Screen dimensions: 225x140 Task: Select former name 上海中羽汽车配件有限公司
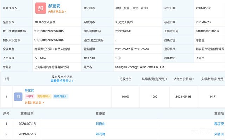click(x=52, y=67)
